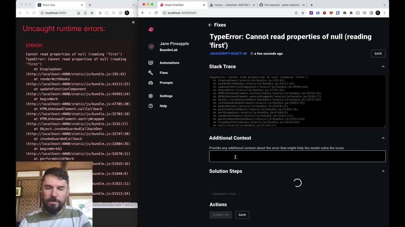Open a new tab in the Goast window
The image size is (405, 227).
(x=312, y=5)
